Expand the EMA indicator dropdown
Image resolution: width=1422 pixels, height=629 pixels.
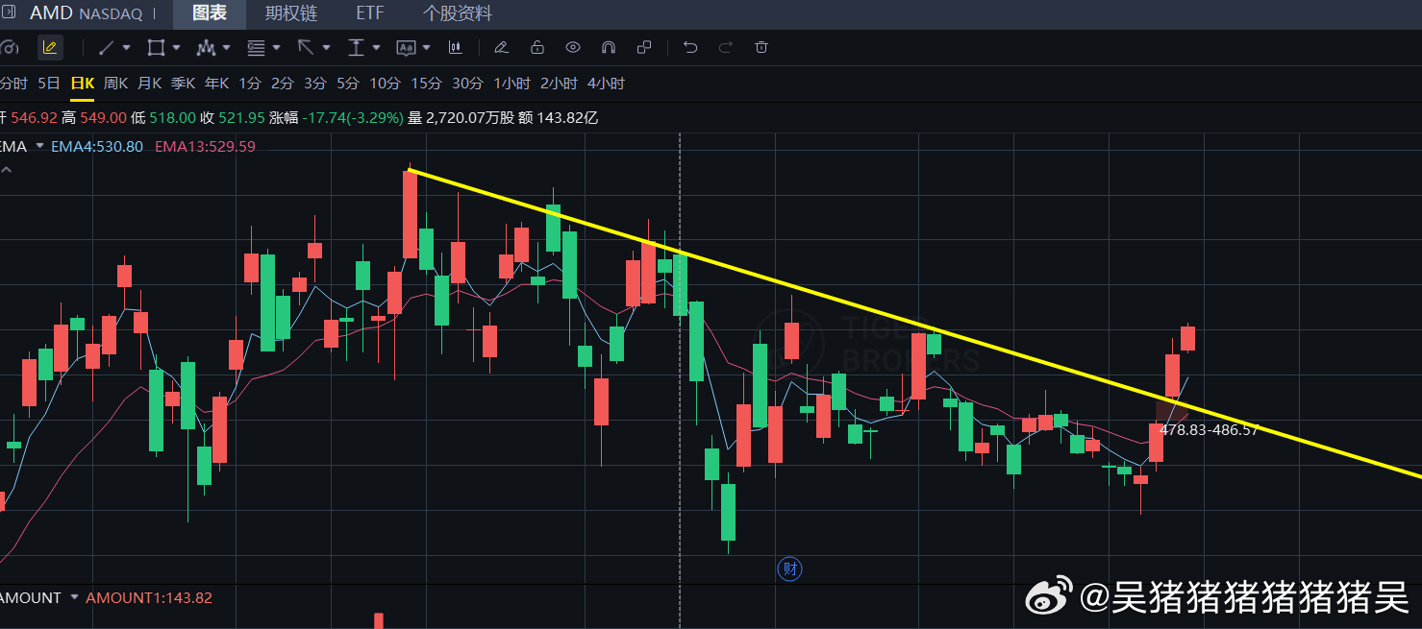[39, 146]
